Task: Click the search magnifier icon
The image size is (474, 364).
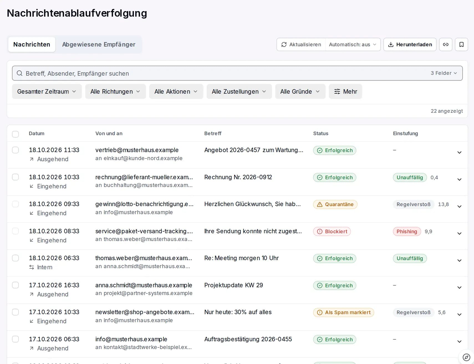Action: [x=19, y=73]
